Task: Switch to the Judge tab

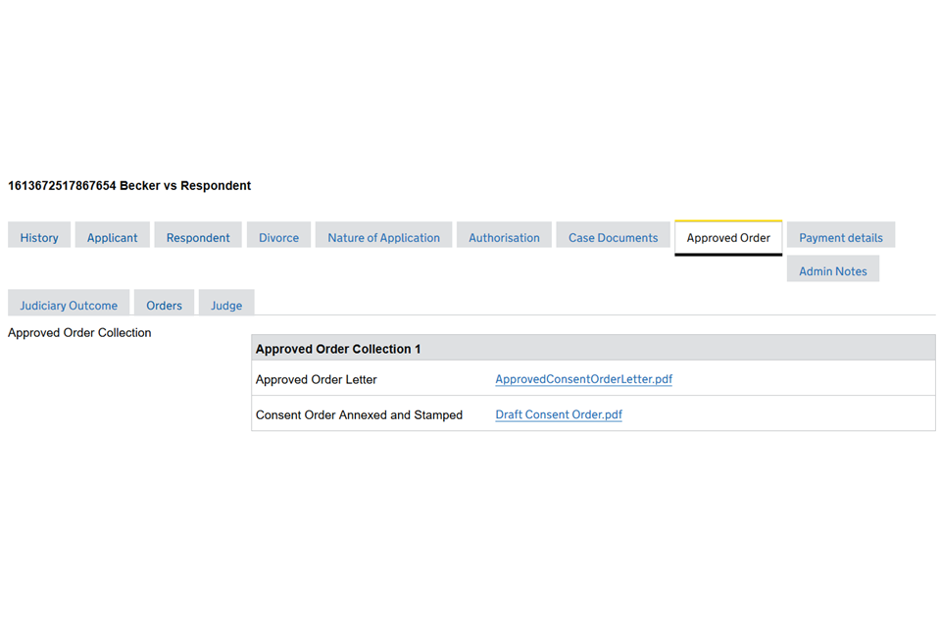Action: coord(226,305)
